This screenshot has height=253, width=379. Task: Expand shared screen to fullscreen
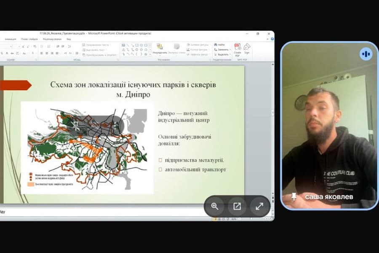point(259,206)
